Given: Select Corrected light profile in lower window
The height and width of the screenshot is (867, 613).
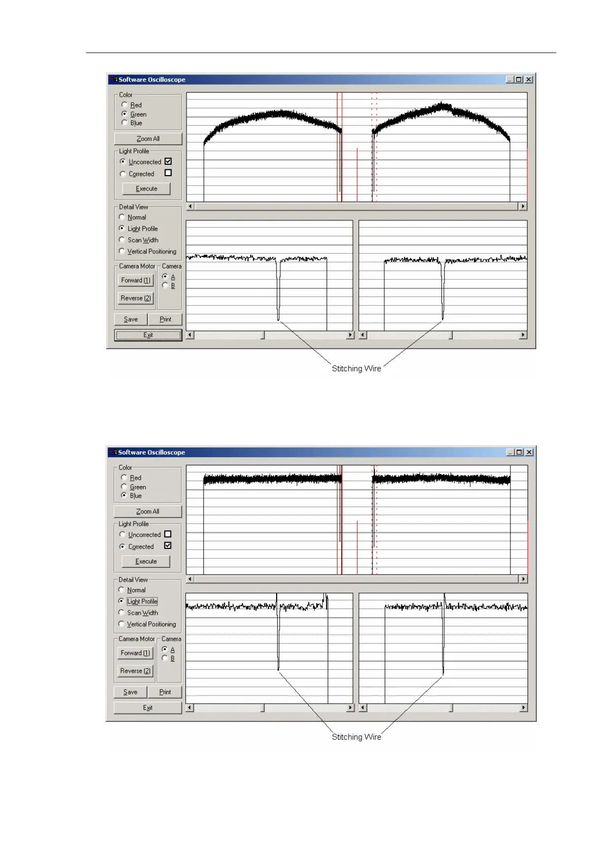Looking at the screenshot, I should point(122,547).
